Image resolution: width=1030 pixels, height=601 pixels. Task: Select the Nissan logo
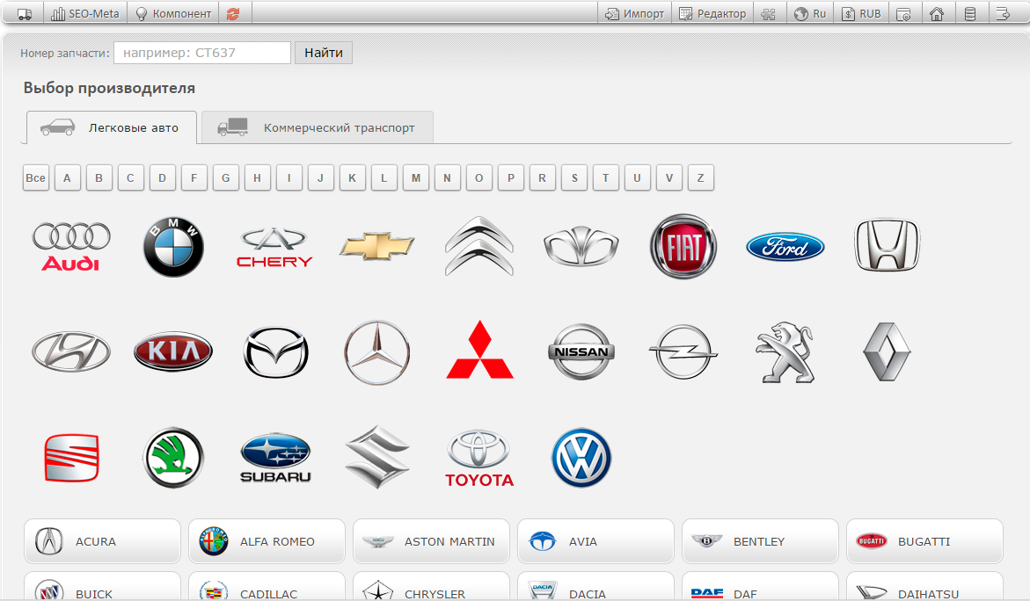click(x=581, y=351)
